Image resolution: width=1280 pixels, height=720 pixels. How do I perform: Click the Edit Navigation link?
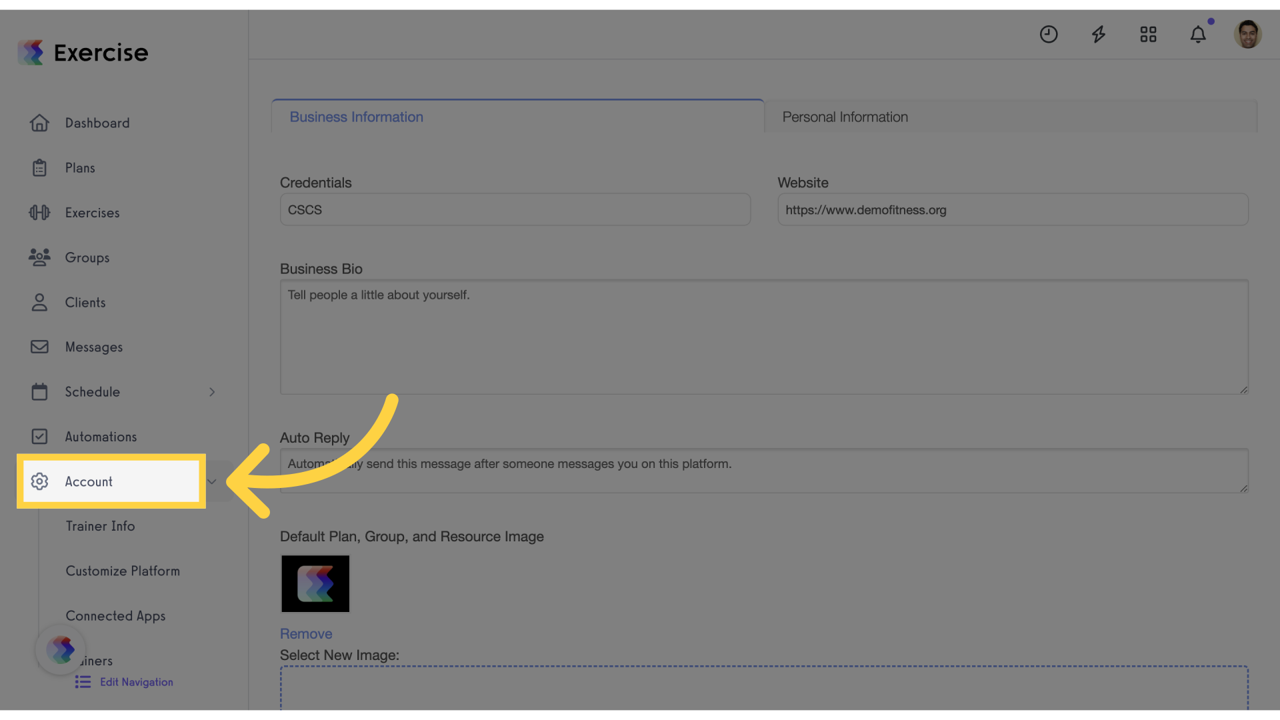pyautogui.click(x=137, y=682)
